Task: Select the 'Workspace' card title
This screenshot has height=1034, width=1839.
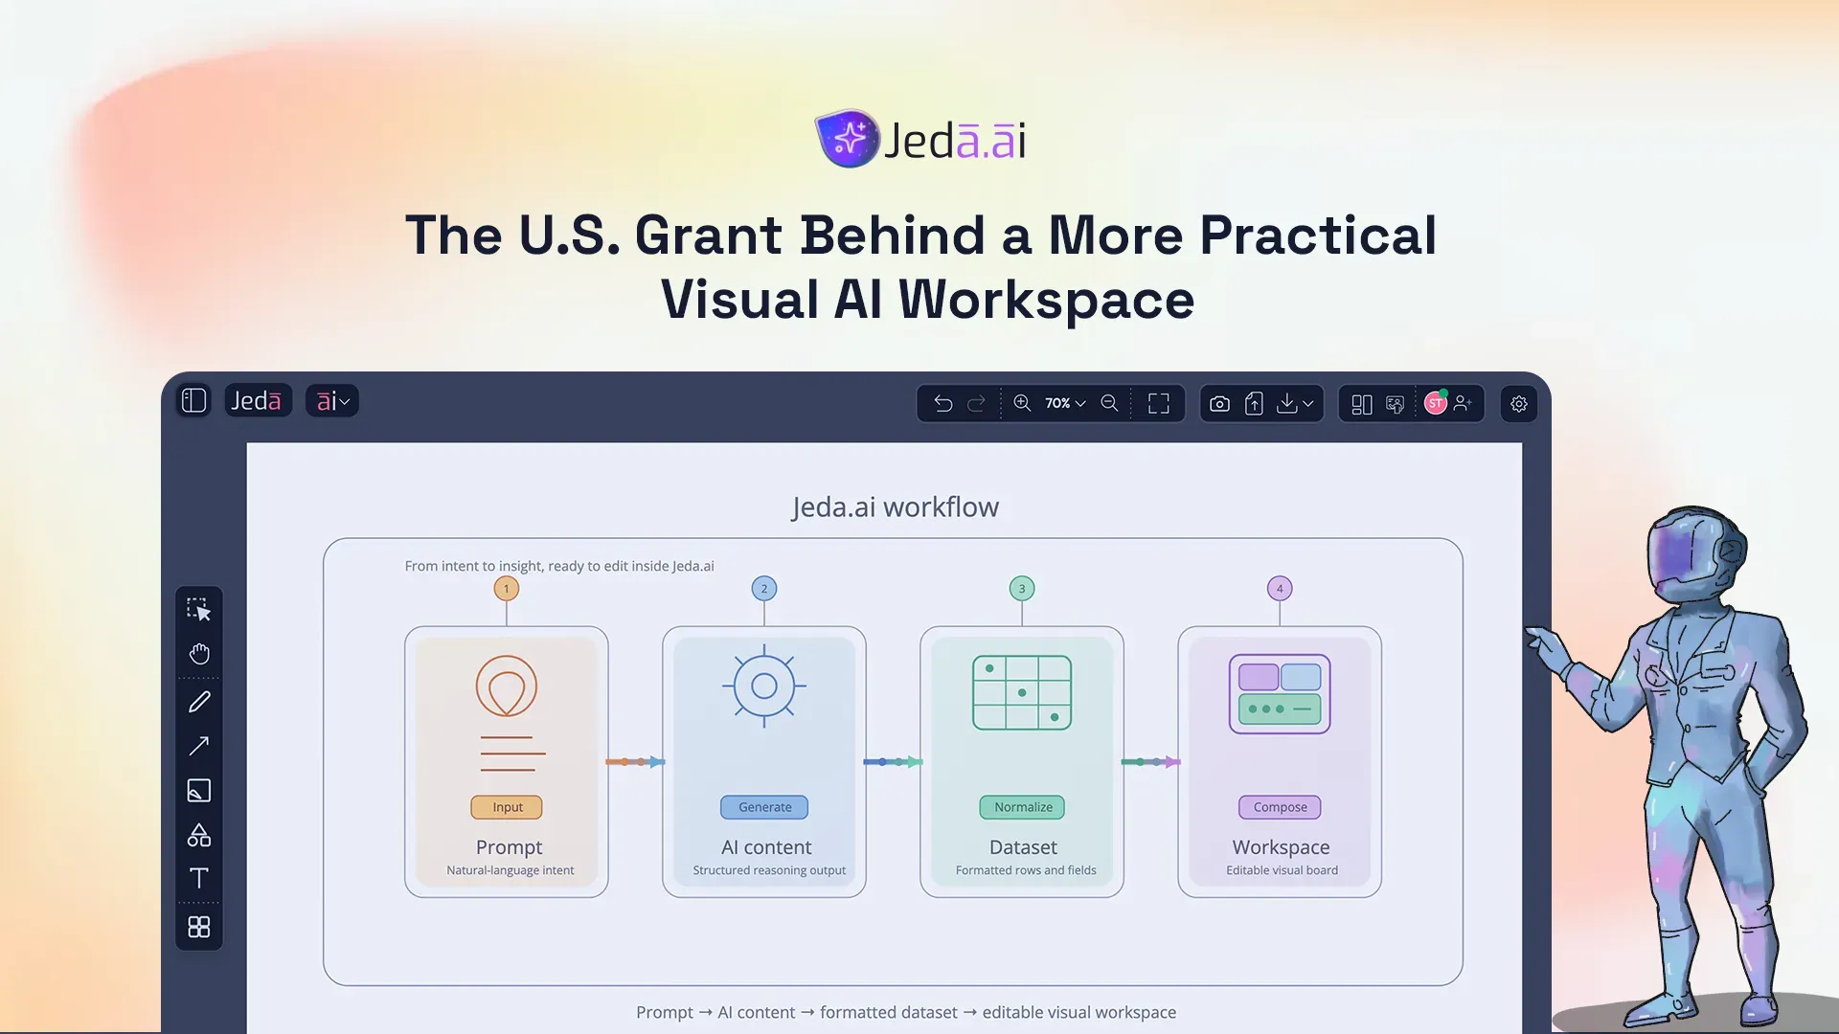Action: click(1281, 847)
